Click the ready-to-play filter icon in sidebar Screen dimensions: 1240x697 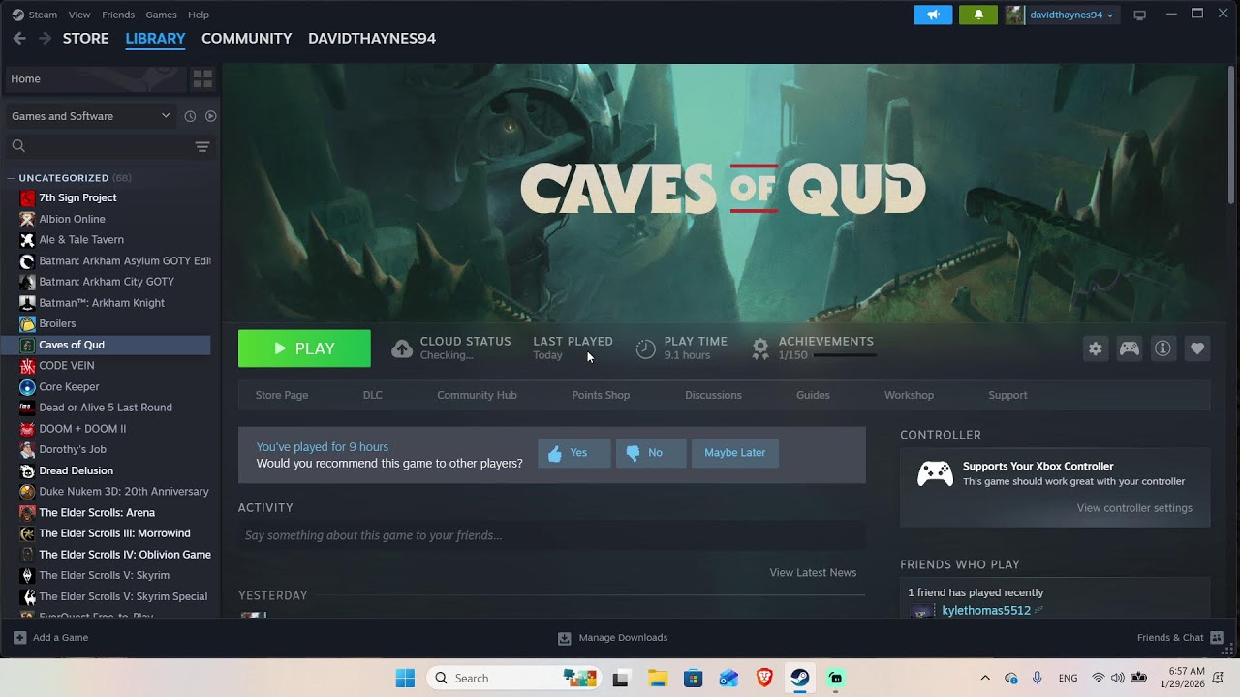coord(210,116)
